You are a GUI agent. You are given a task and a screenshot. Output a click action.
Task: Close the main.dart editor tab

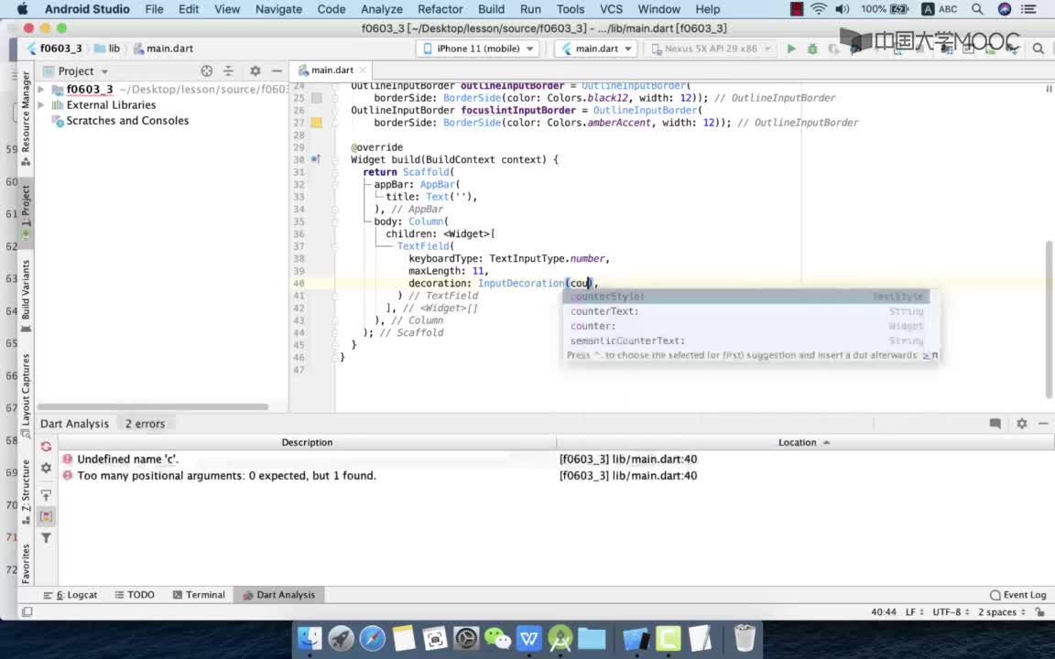pyautogui.click(x=363, y=70)
